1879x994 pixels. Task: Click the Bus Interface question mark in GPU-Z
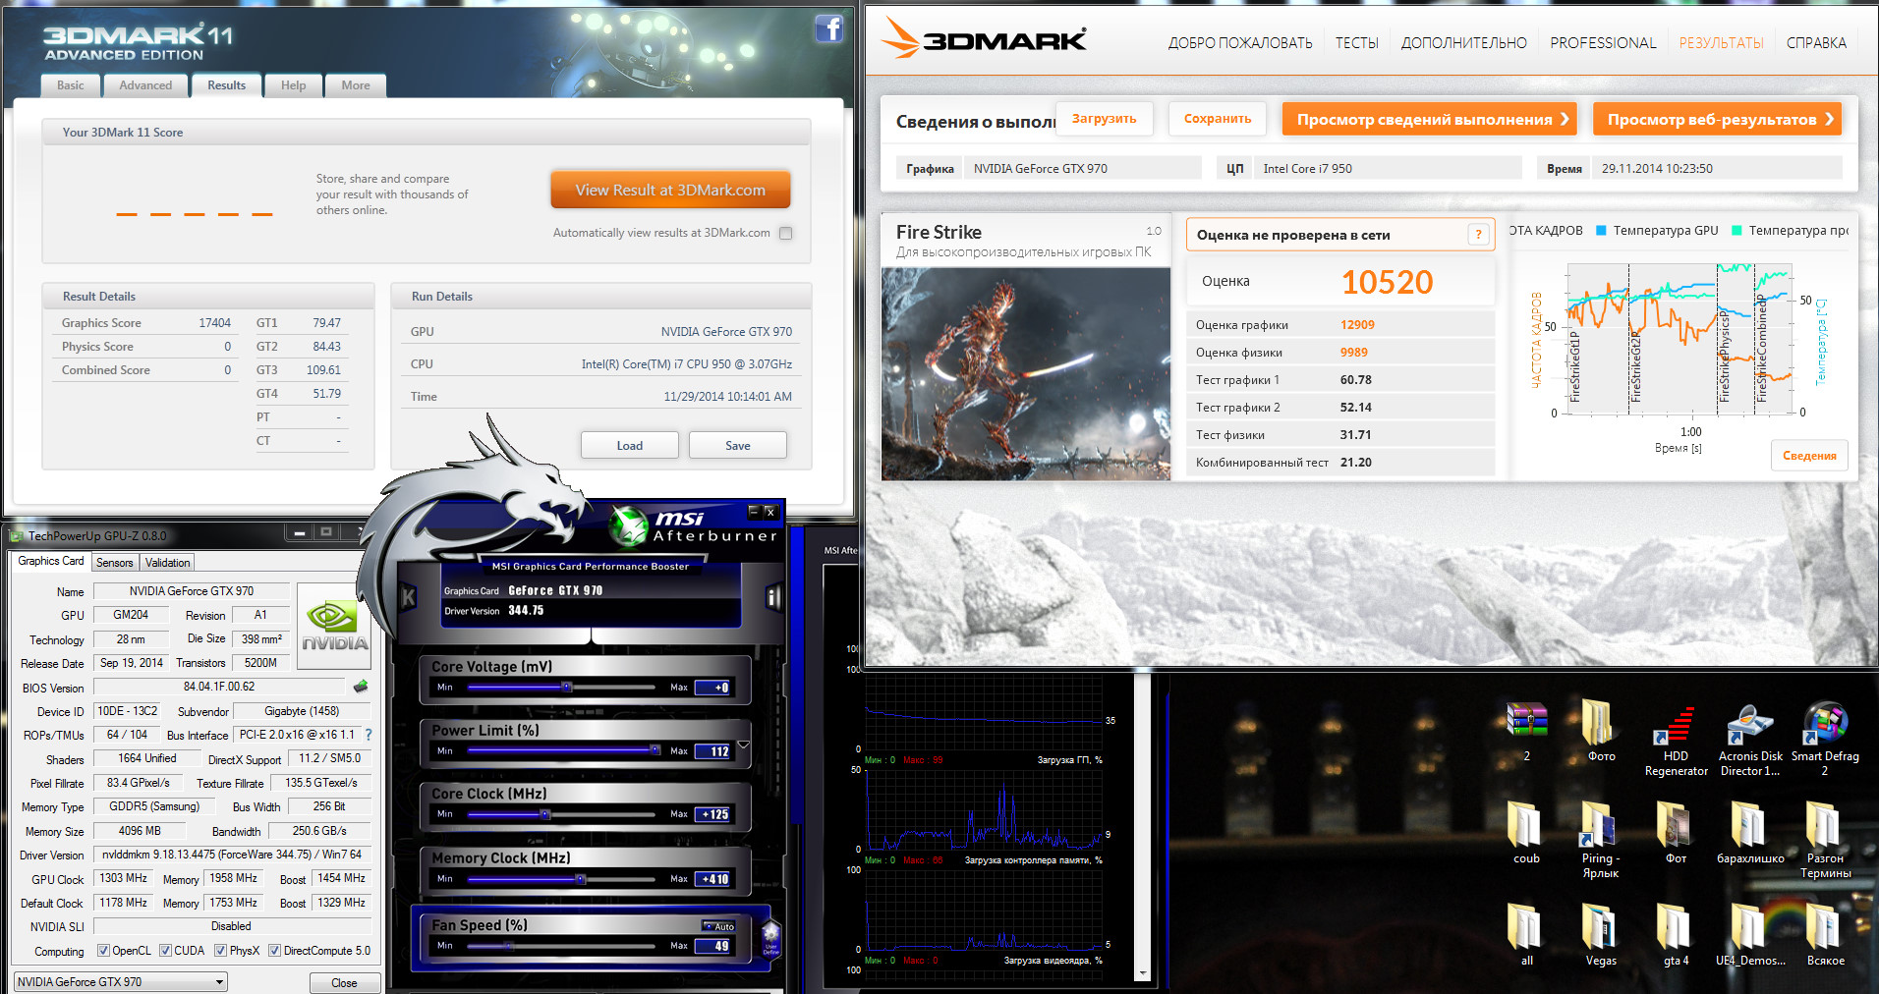[x=369, y=735]
